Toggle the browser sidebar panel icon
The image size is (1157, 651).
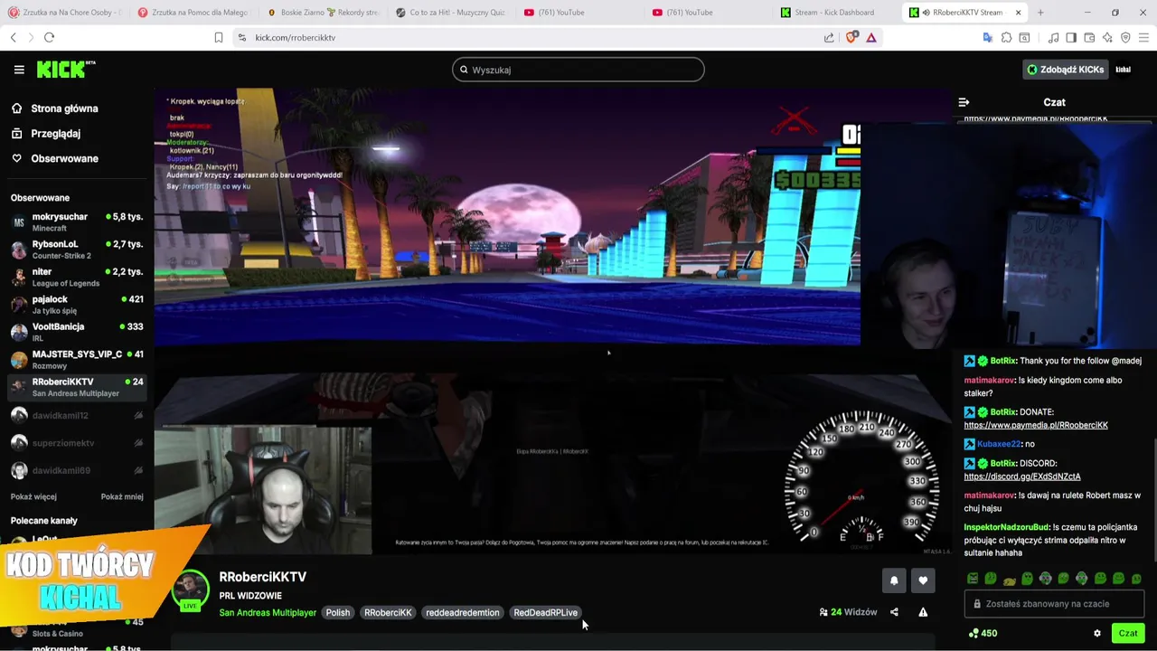(1071, 37)
